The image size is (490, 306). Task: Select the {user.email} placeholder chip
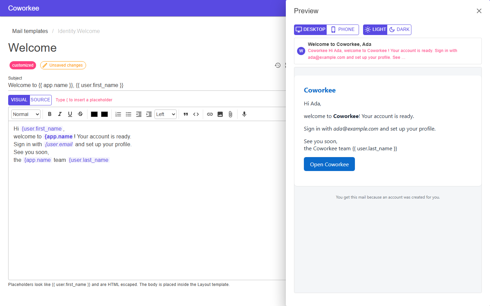coord(59,144)
